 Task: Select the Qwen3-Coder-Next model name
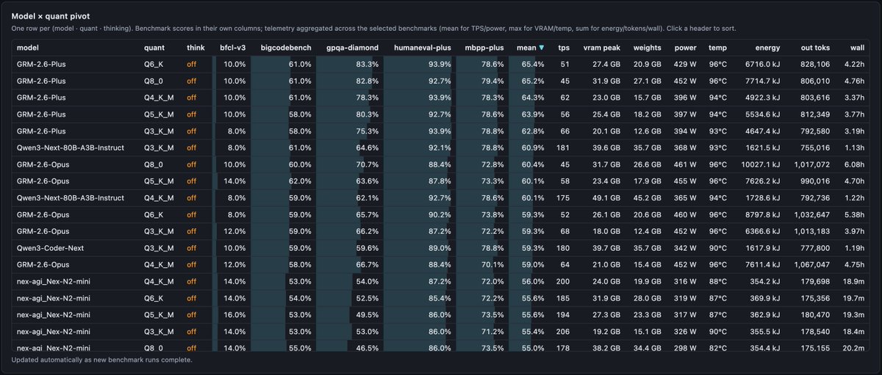[50, 248]
